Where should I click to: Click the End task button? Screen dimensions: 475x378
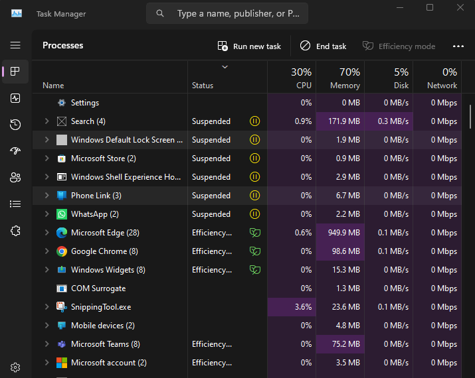click(x=323, y=46)
